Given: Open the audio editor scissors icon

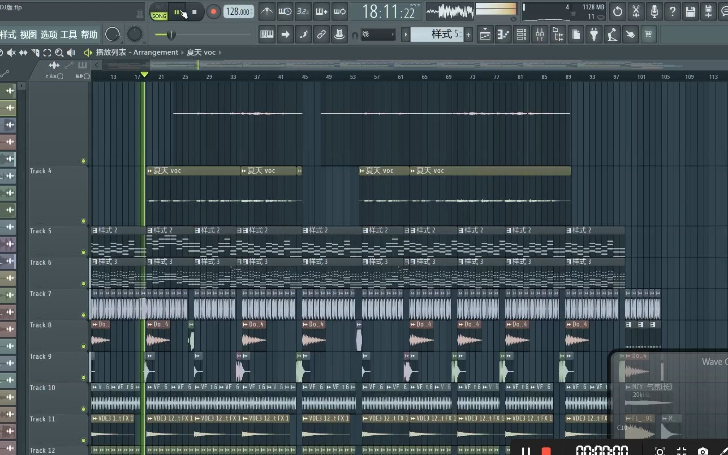Looking at the screenshot, I should (x=636, y=11).
